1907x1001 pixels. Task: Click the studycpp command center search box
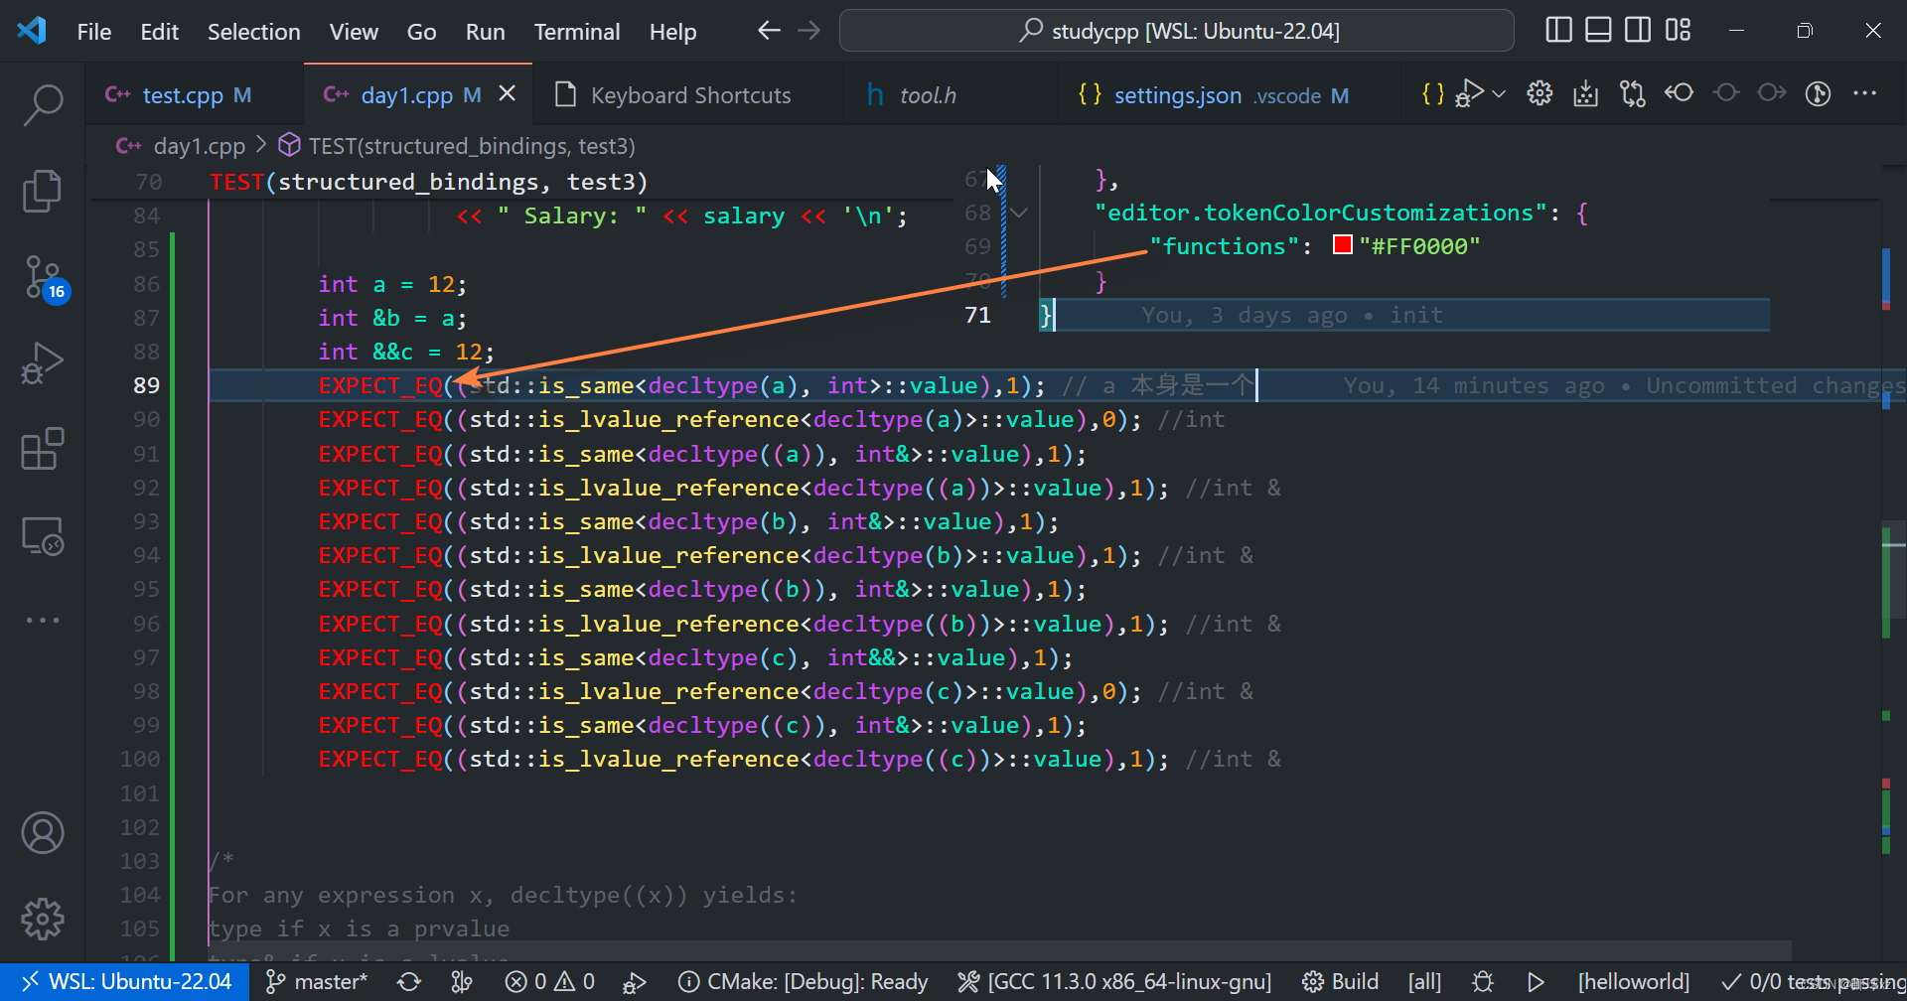tap(1177, 31)
